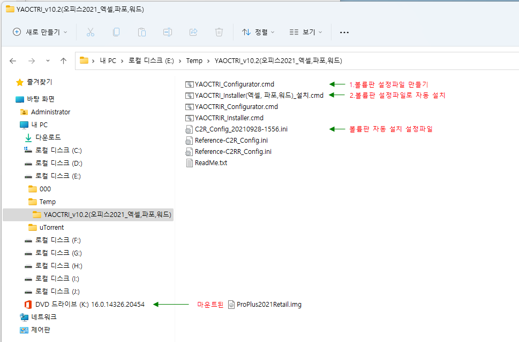The image size is (519, 342).
Task: Open folder 000 in sidebar
Action: coord(45,189)
